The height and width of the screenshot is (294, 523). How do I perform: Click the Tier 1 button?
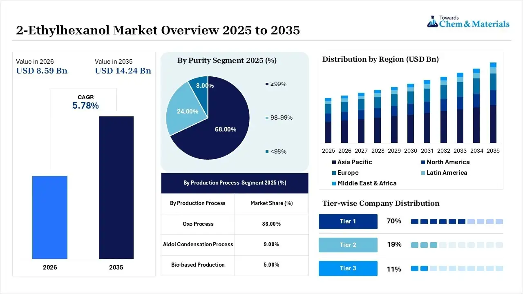(x=348, y=221)
